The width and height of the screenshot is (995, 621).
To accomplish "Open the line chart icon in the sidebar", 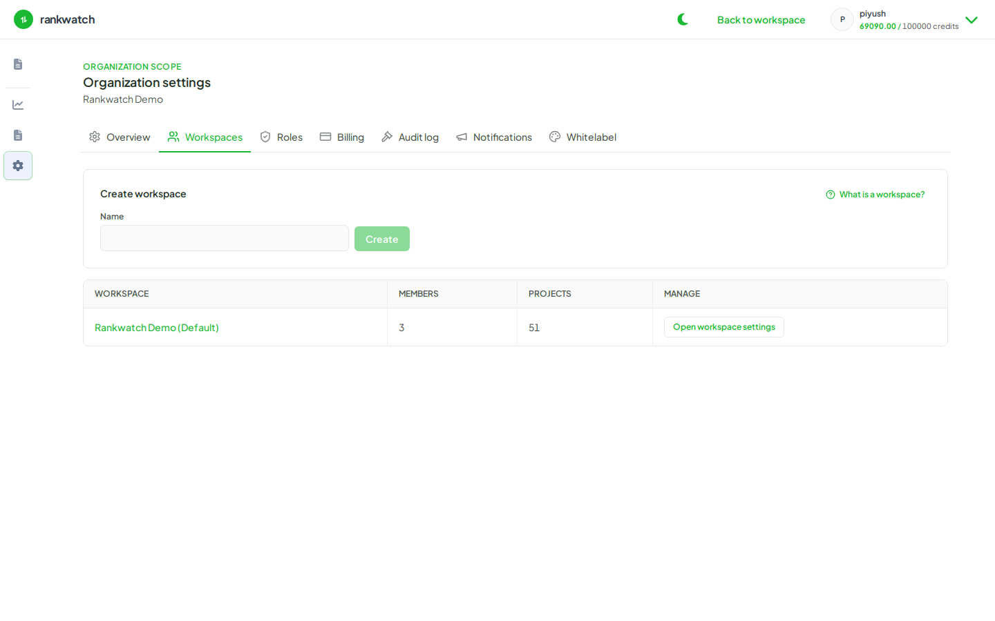I will (x=18, y=105).
